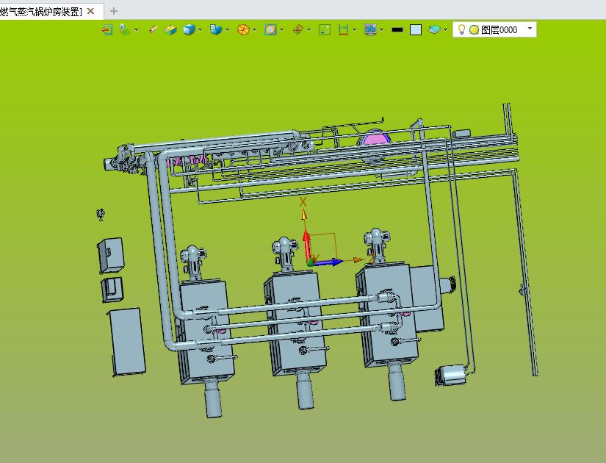Expand the crosshair icon dropdown arrow
Screen dimensions: 606x463
[309, 31]
